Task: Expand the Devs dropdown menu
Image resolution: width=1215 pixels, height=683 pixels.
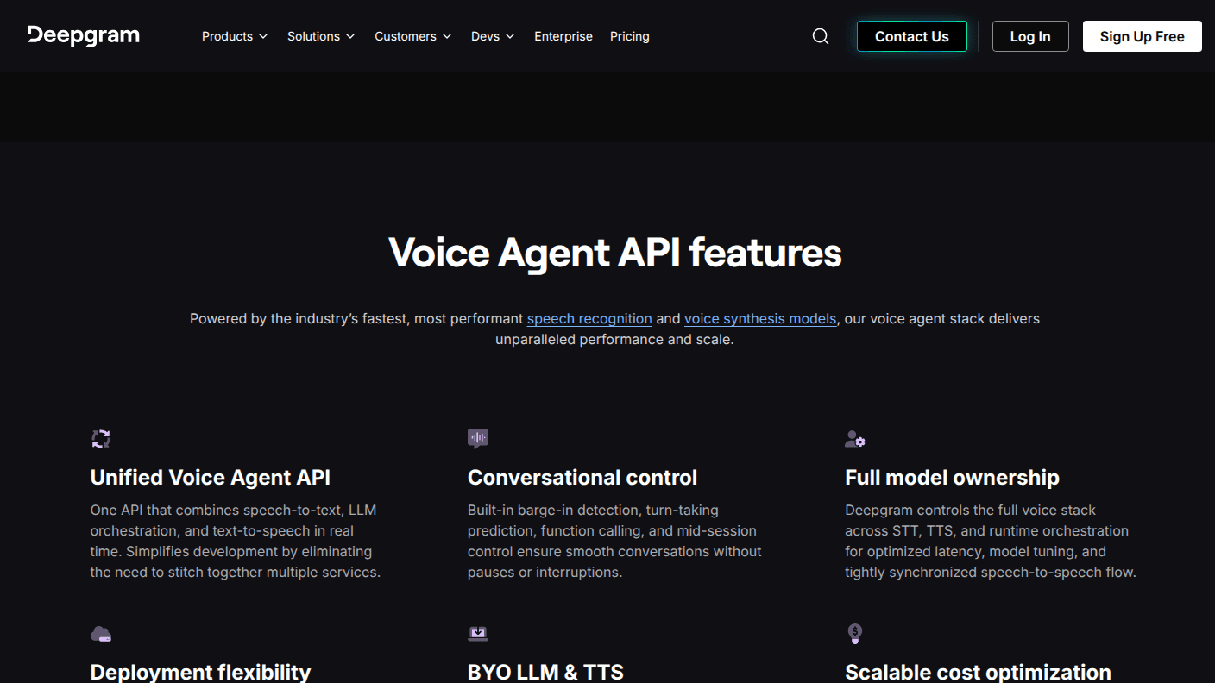Action: [x=493, y=36]
